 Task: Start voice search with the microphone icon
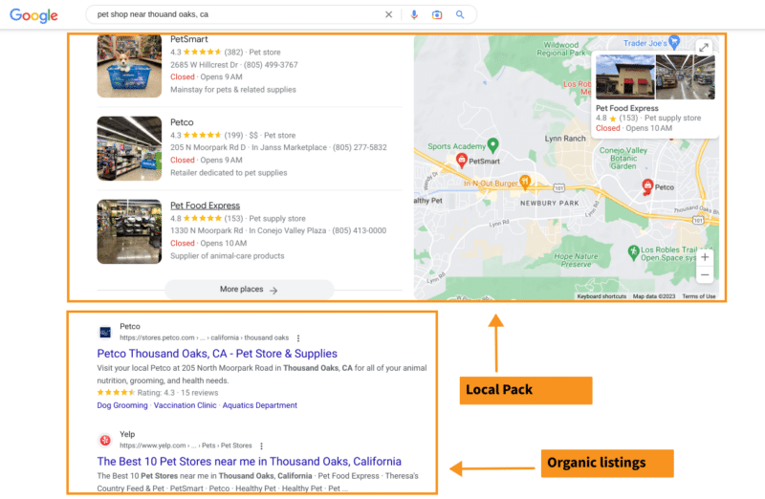tap(414, 14)
